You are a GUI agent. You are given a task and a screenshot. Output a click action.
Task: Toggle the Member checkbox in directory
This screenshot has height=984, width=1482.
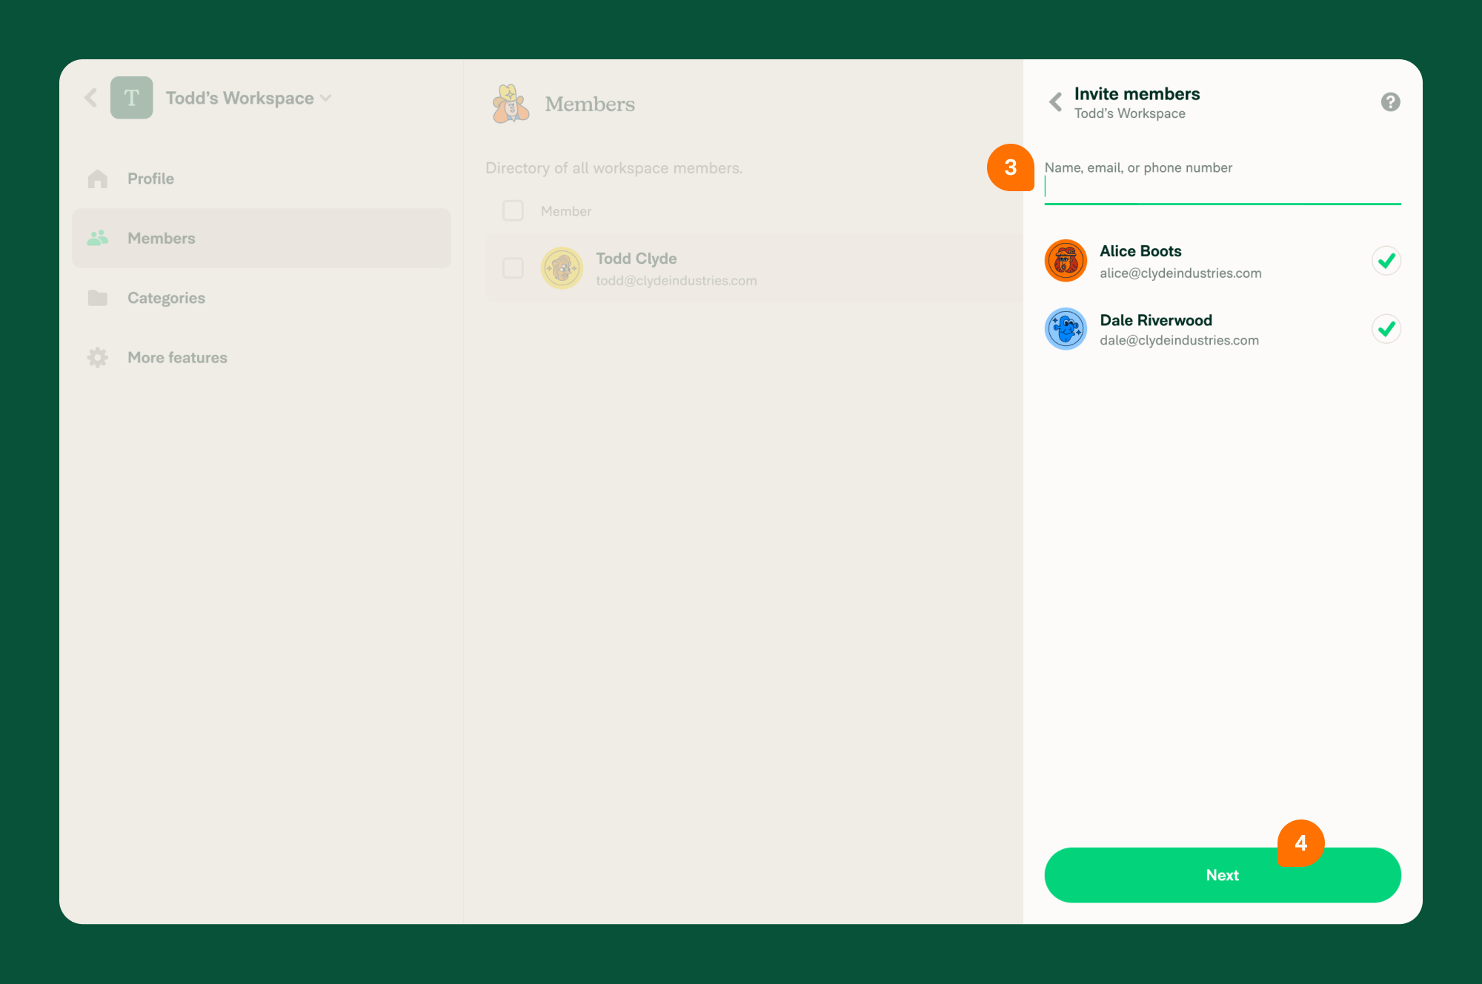point(511,211)
